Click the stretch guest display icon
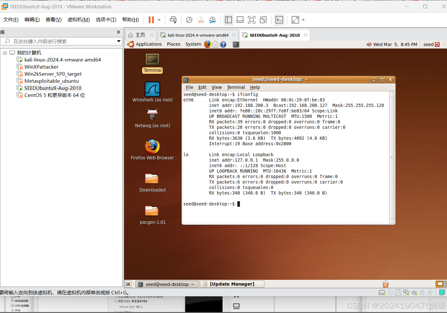The image size is (447, 313). pos(295,20)
